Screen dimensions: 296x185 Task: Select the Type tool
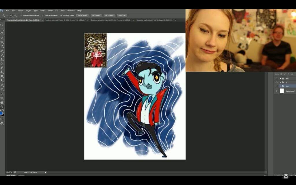pyautogui.click(x=2, y=89)
